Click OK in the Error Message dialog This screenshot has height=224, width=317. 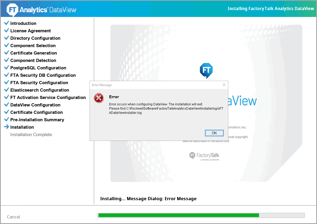click(214, 133)
